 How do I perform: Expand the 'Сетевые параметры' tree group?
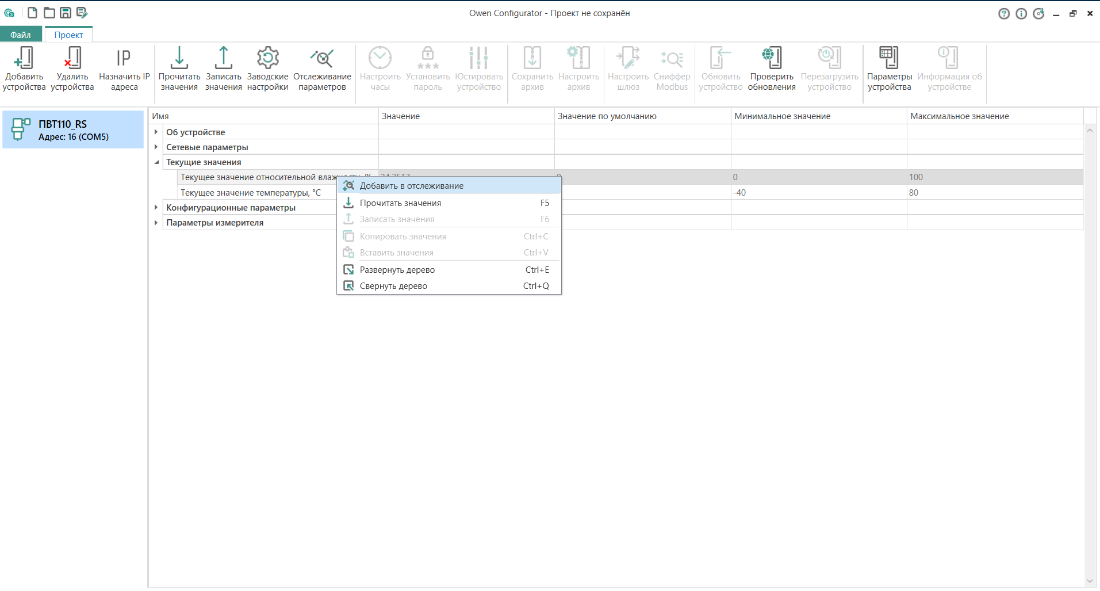[156, 147]
